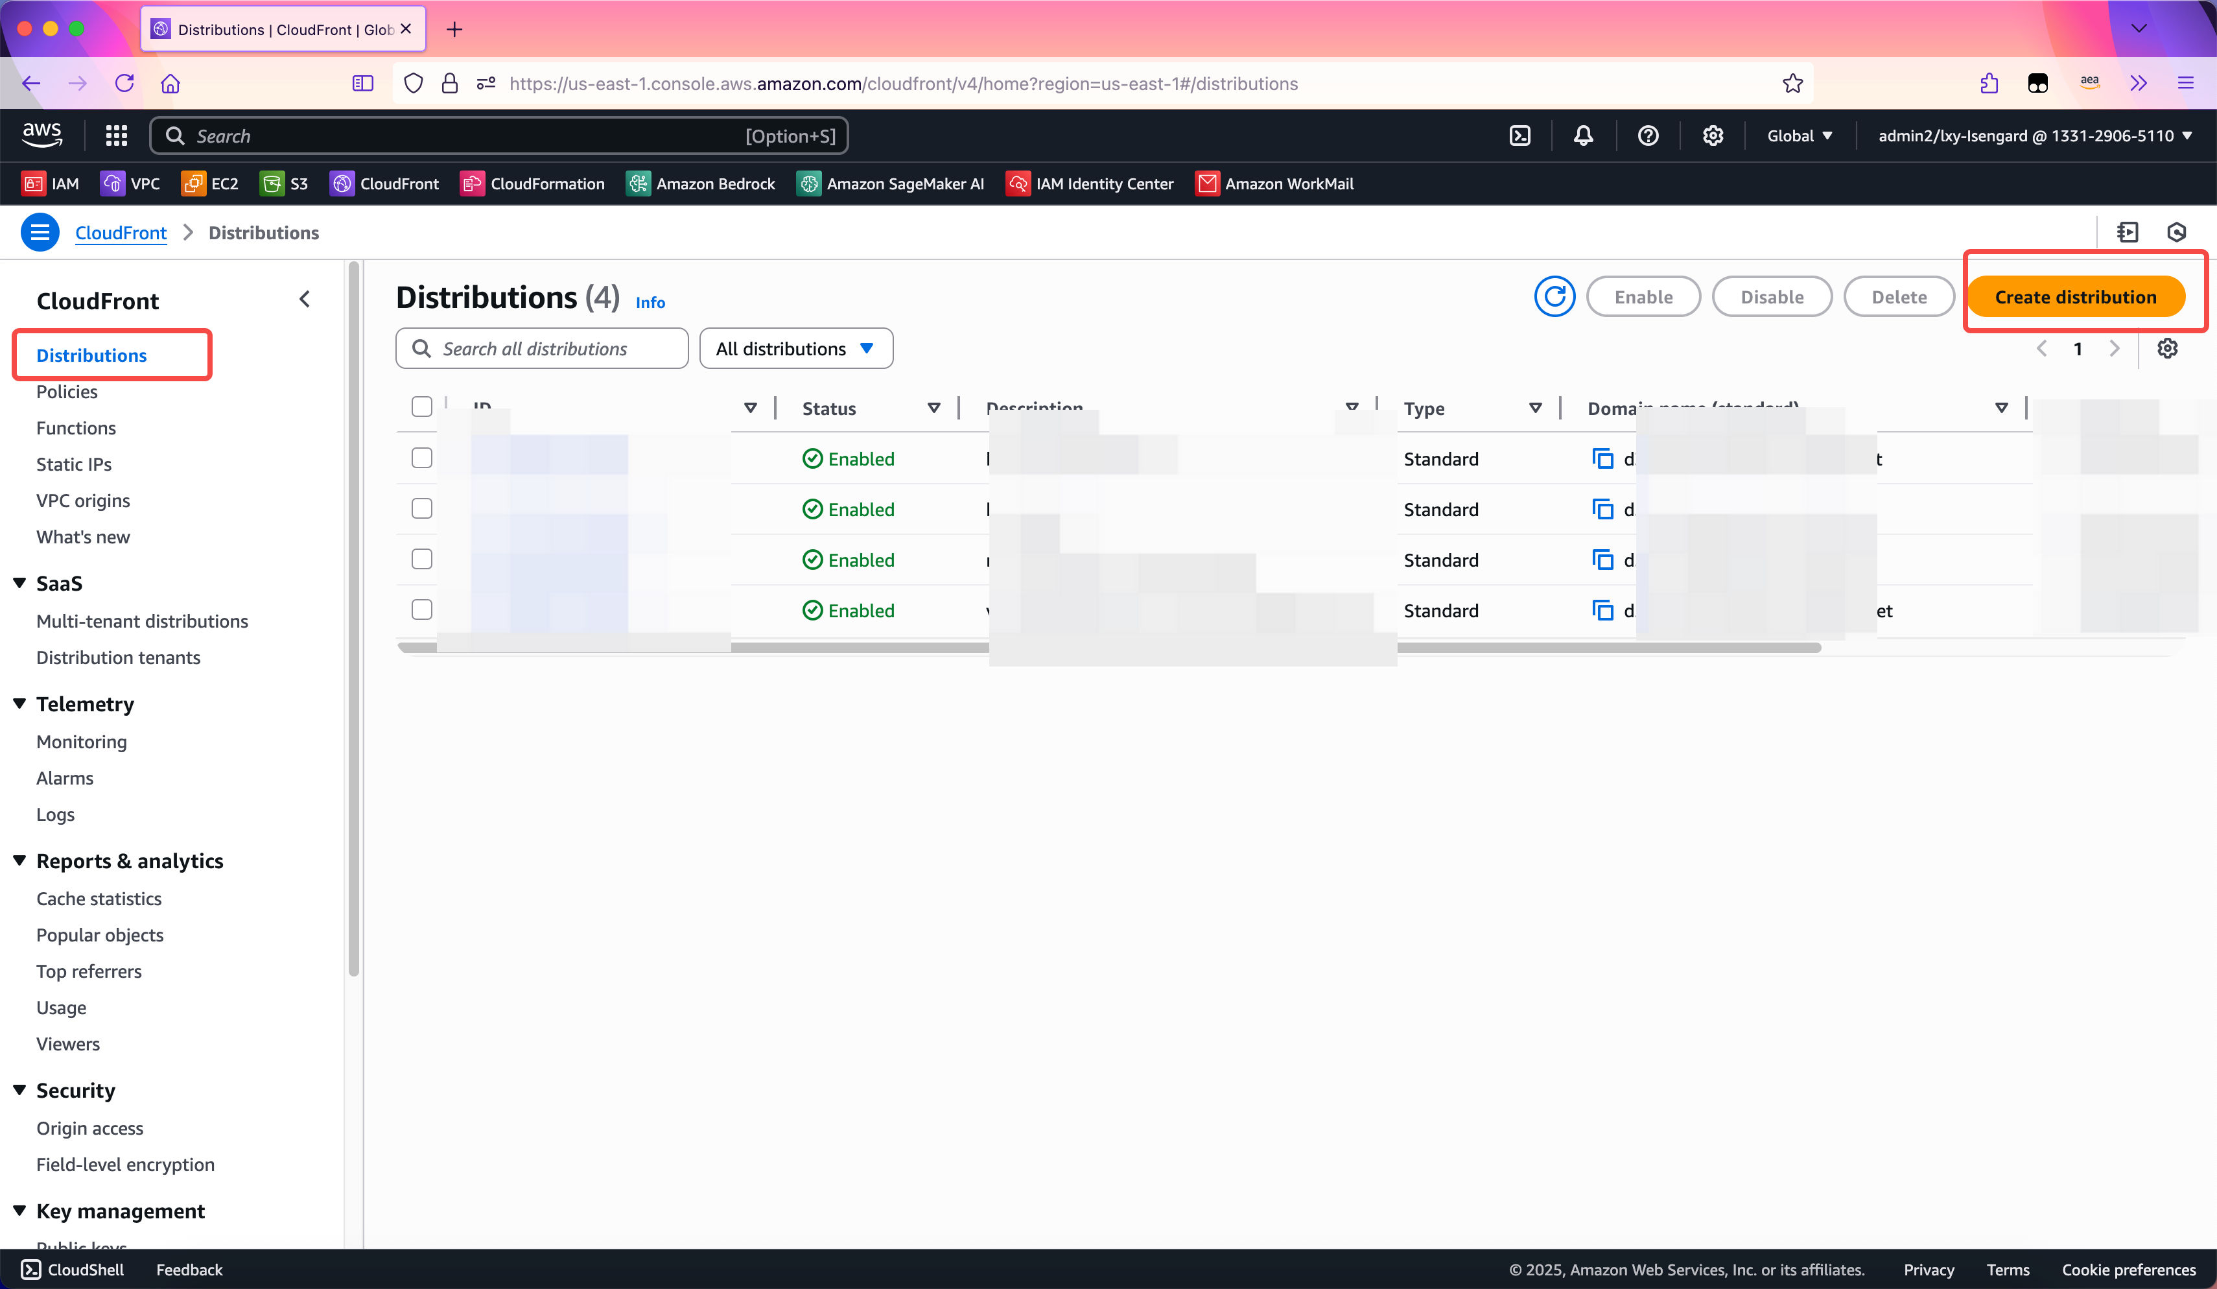Open the notifications bell
The image size is (2217, 1289).
pos(1583,136)
